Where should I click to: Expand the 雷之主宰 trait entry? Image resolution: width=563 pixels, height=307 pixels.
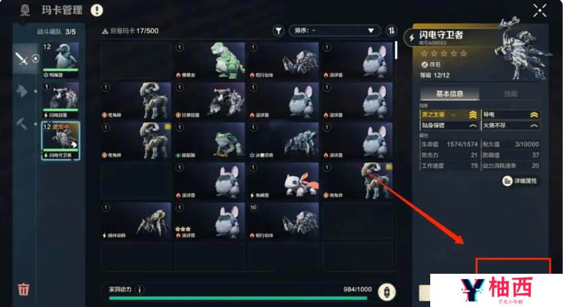click(x=449, y=115)
